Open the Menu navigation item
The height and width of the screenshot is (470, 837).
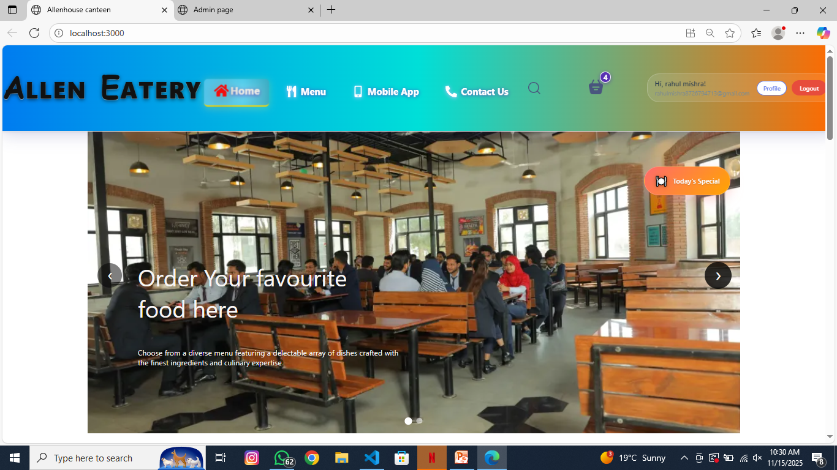tap(306, 92)
